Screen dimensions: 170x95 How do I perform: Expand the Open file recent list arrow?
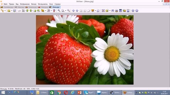point(12,11)
